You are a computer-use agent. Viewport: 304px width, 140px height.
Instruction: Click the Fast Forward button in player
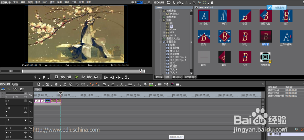(90, 77)
